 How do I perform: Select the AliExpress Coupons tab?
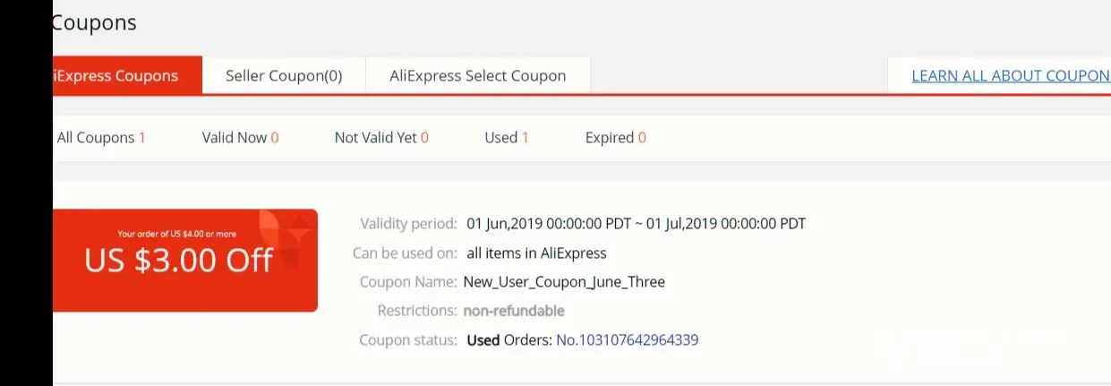pyautogui.click(x=116, y=76)
